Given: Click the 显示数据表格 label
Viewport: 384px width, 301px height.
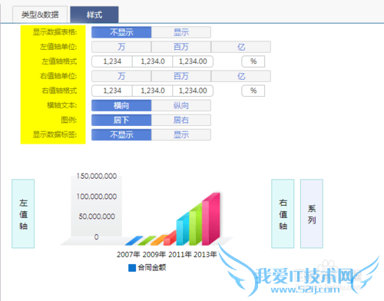Looking at the screenshot, I should click(x=55, y=32).
